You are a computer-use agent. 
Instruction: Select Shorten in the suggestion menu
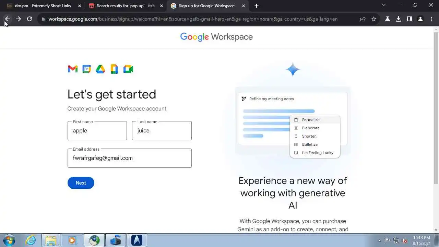coord(315,136)
